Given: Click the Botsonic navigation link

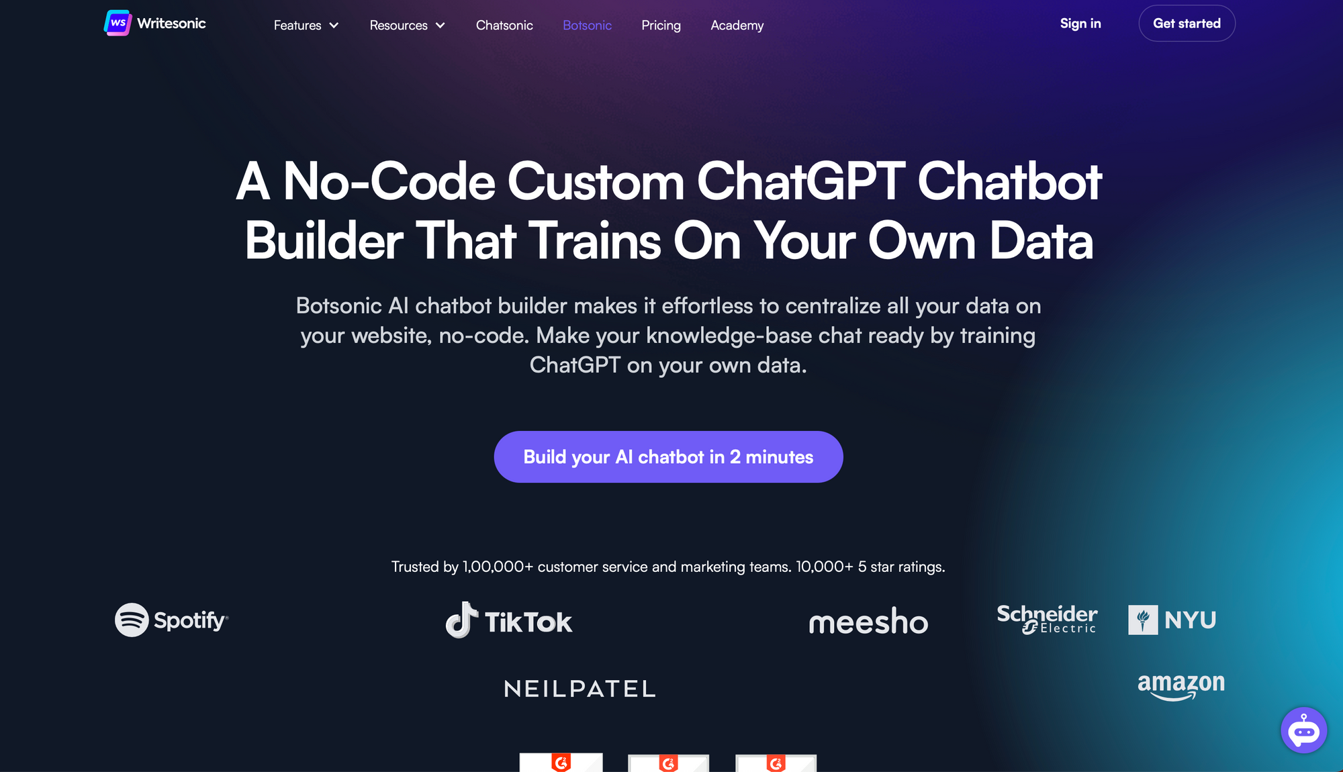Looking at the screenshot, I should tap(587, 25).
